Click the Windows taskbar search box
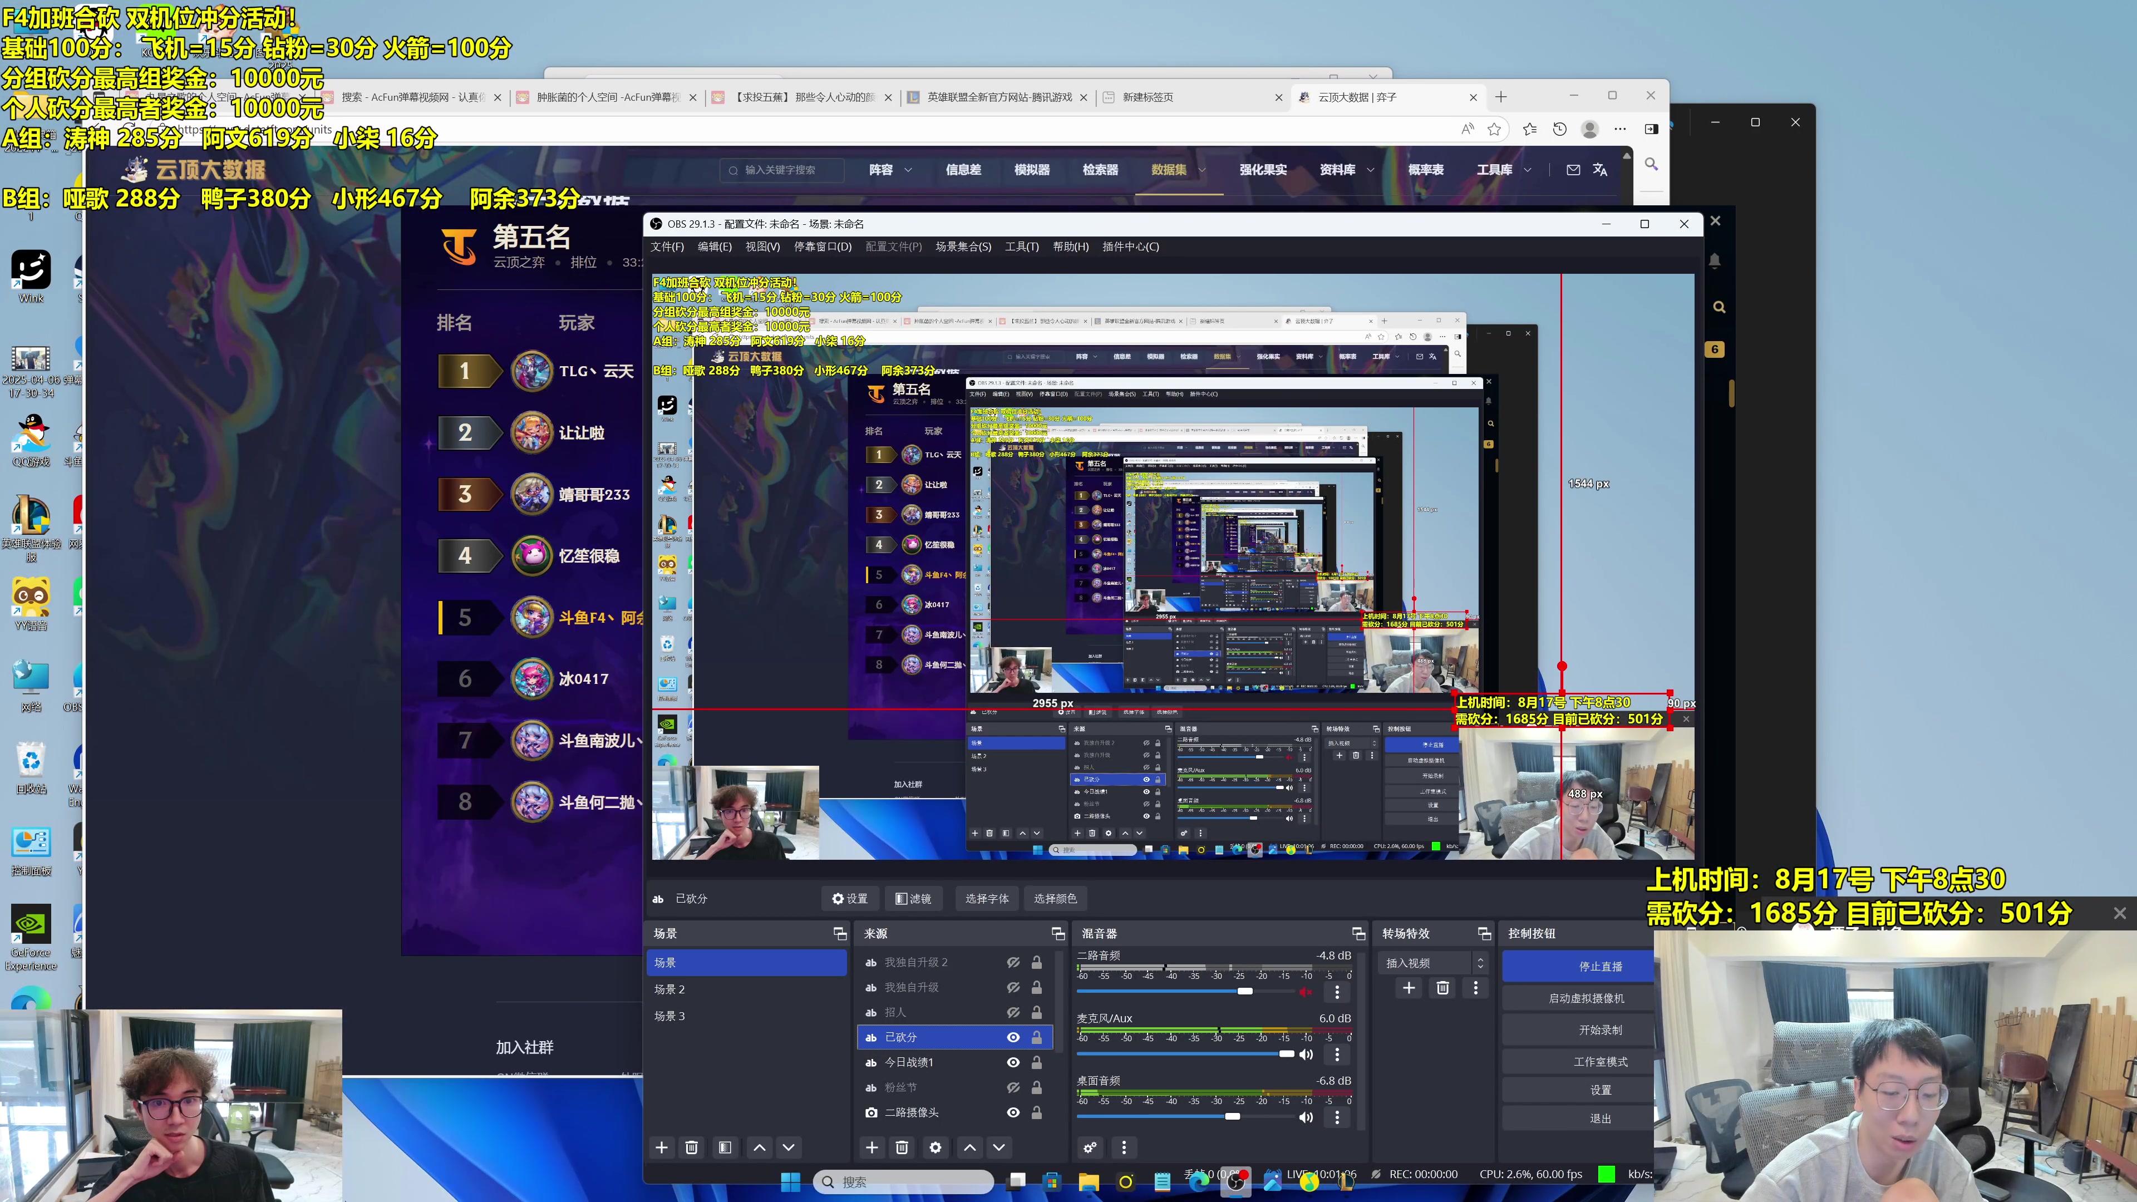2137x1202 pixels. (903, 1181)
